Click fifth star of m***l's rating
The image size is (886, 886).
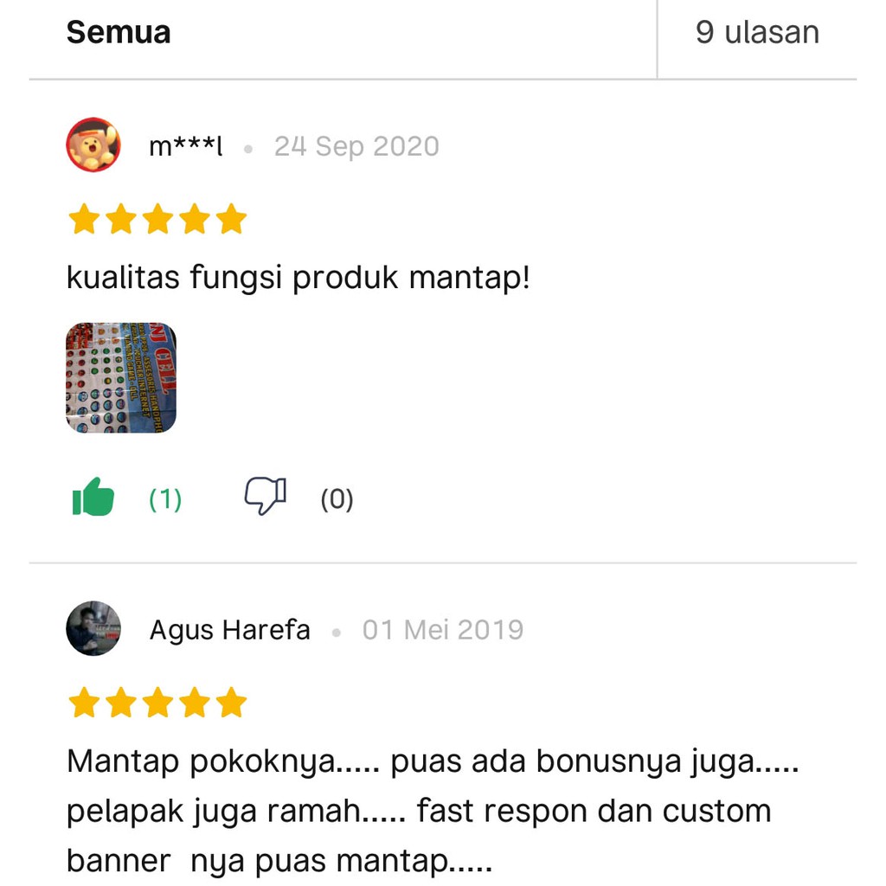click(231, 219)
